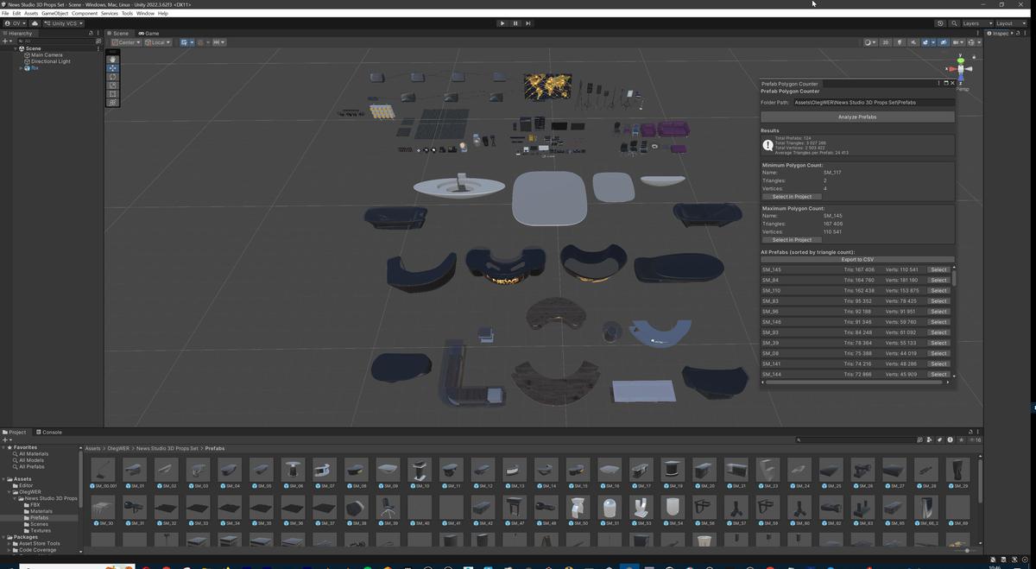Click Select button for SM_84 row
The height and width of the screenshot is (569, 1036).
tap(938, 280)
